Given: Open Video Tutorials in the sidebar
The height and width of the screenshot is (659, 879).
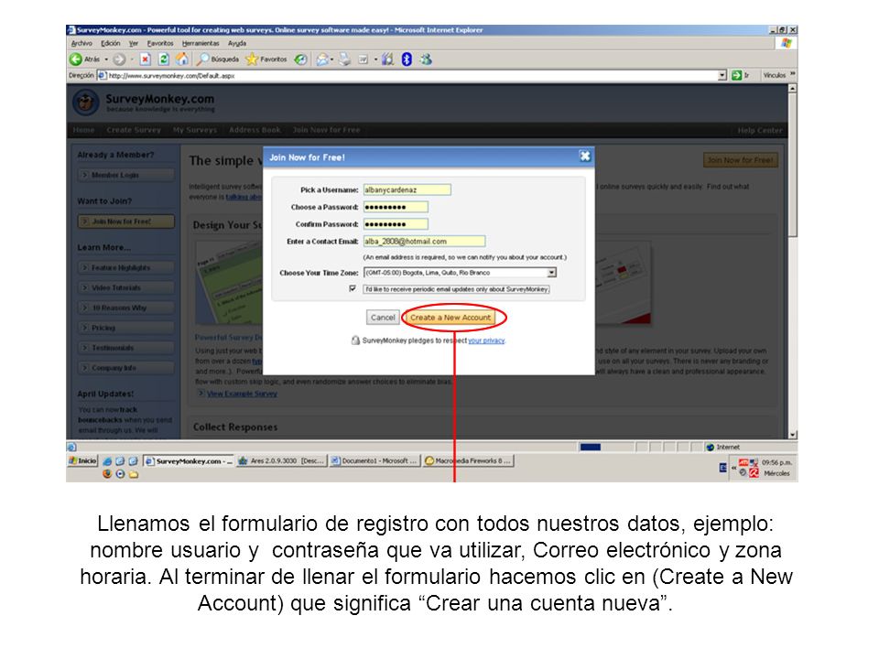Looking at the screenshot, I should point(126,287).
